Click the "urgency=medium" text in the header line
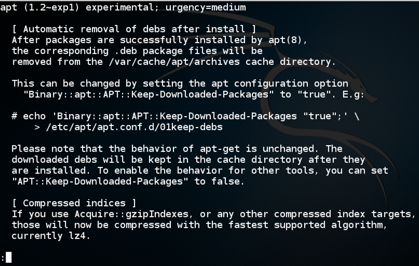This screenshot has height=266, width=419. (206, 8)
